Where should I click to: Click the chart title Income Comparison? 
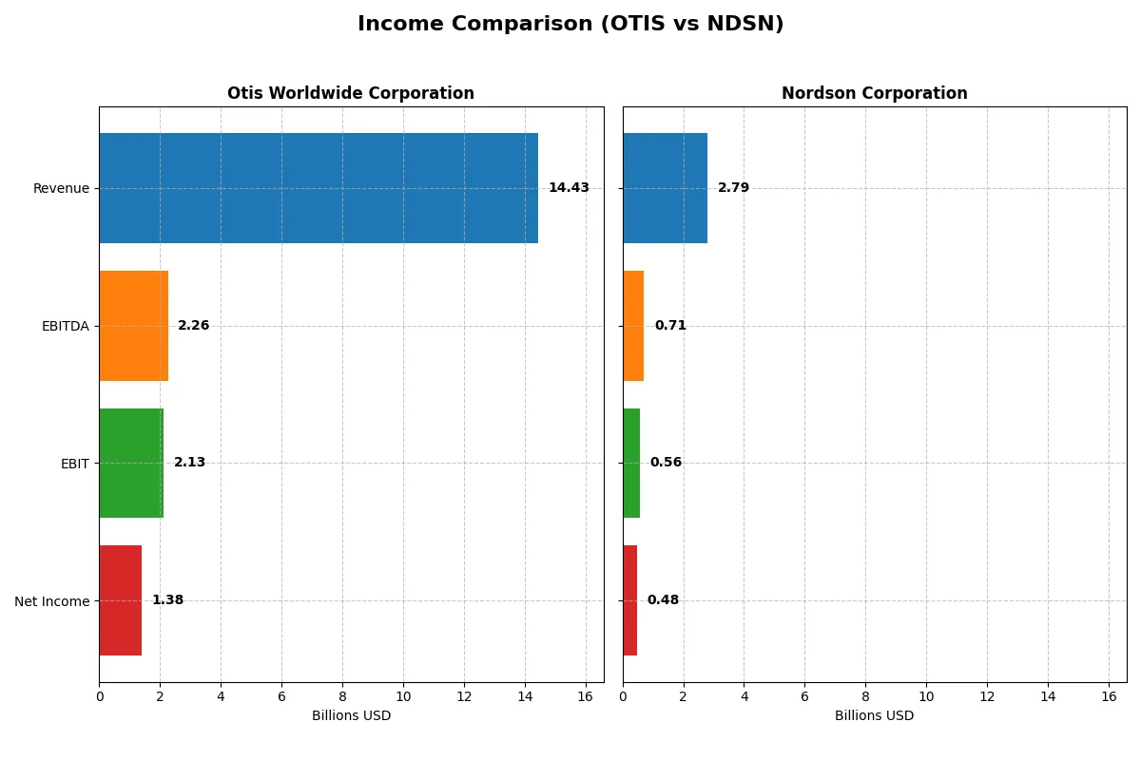(570, 23)
